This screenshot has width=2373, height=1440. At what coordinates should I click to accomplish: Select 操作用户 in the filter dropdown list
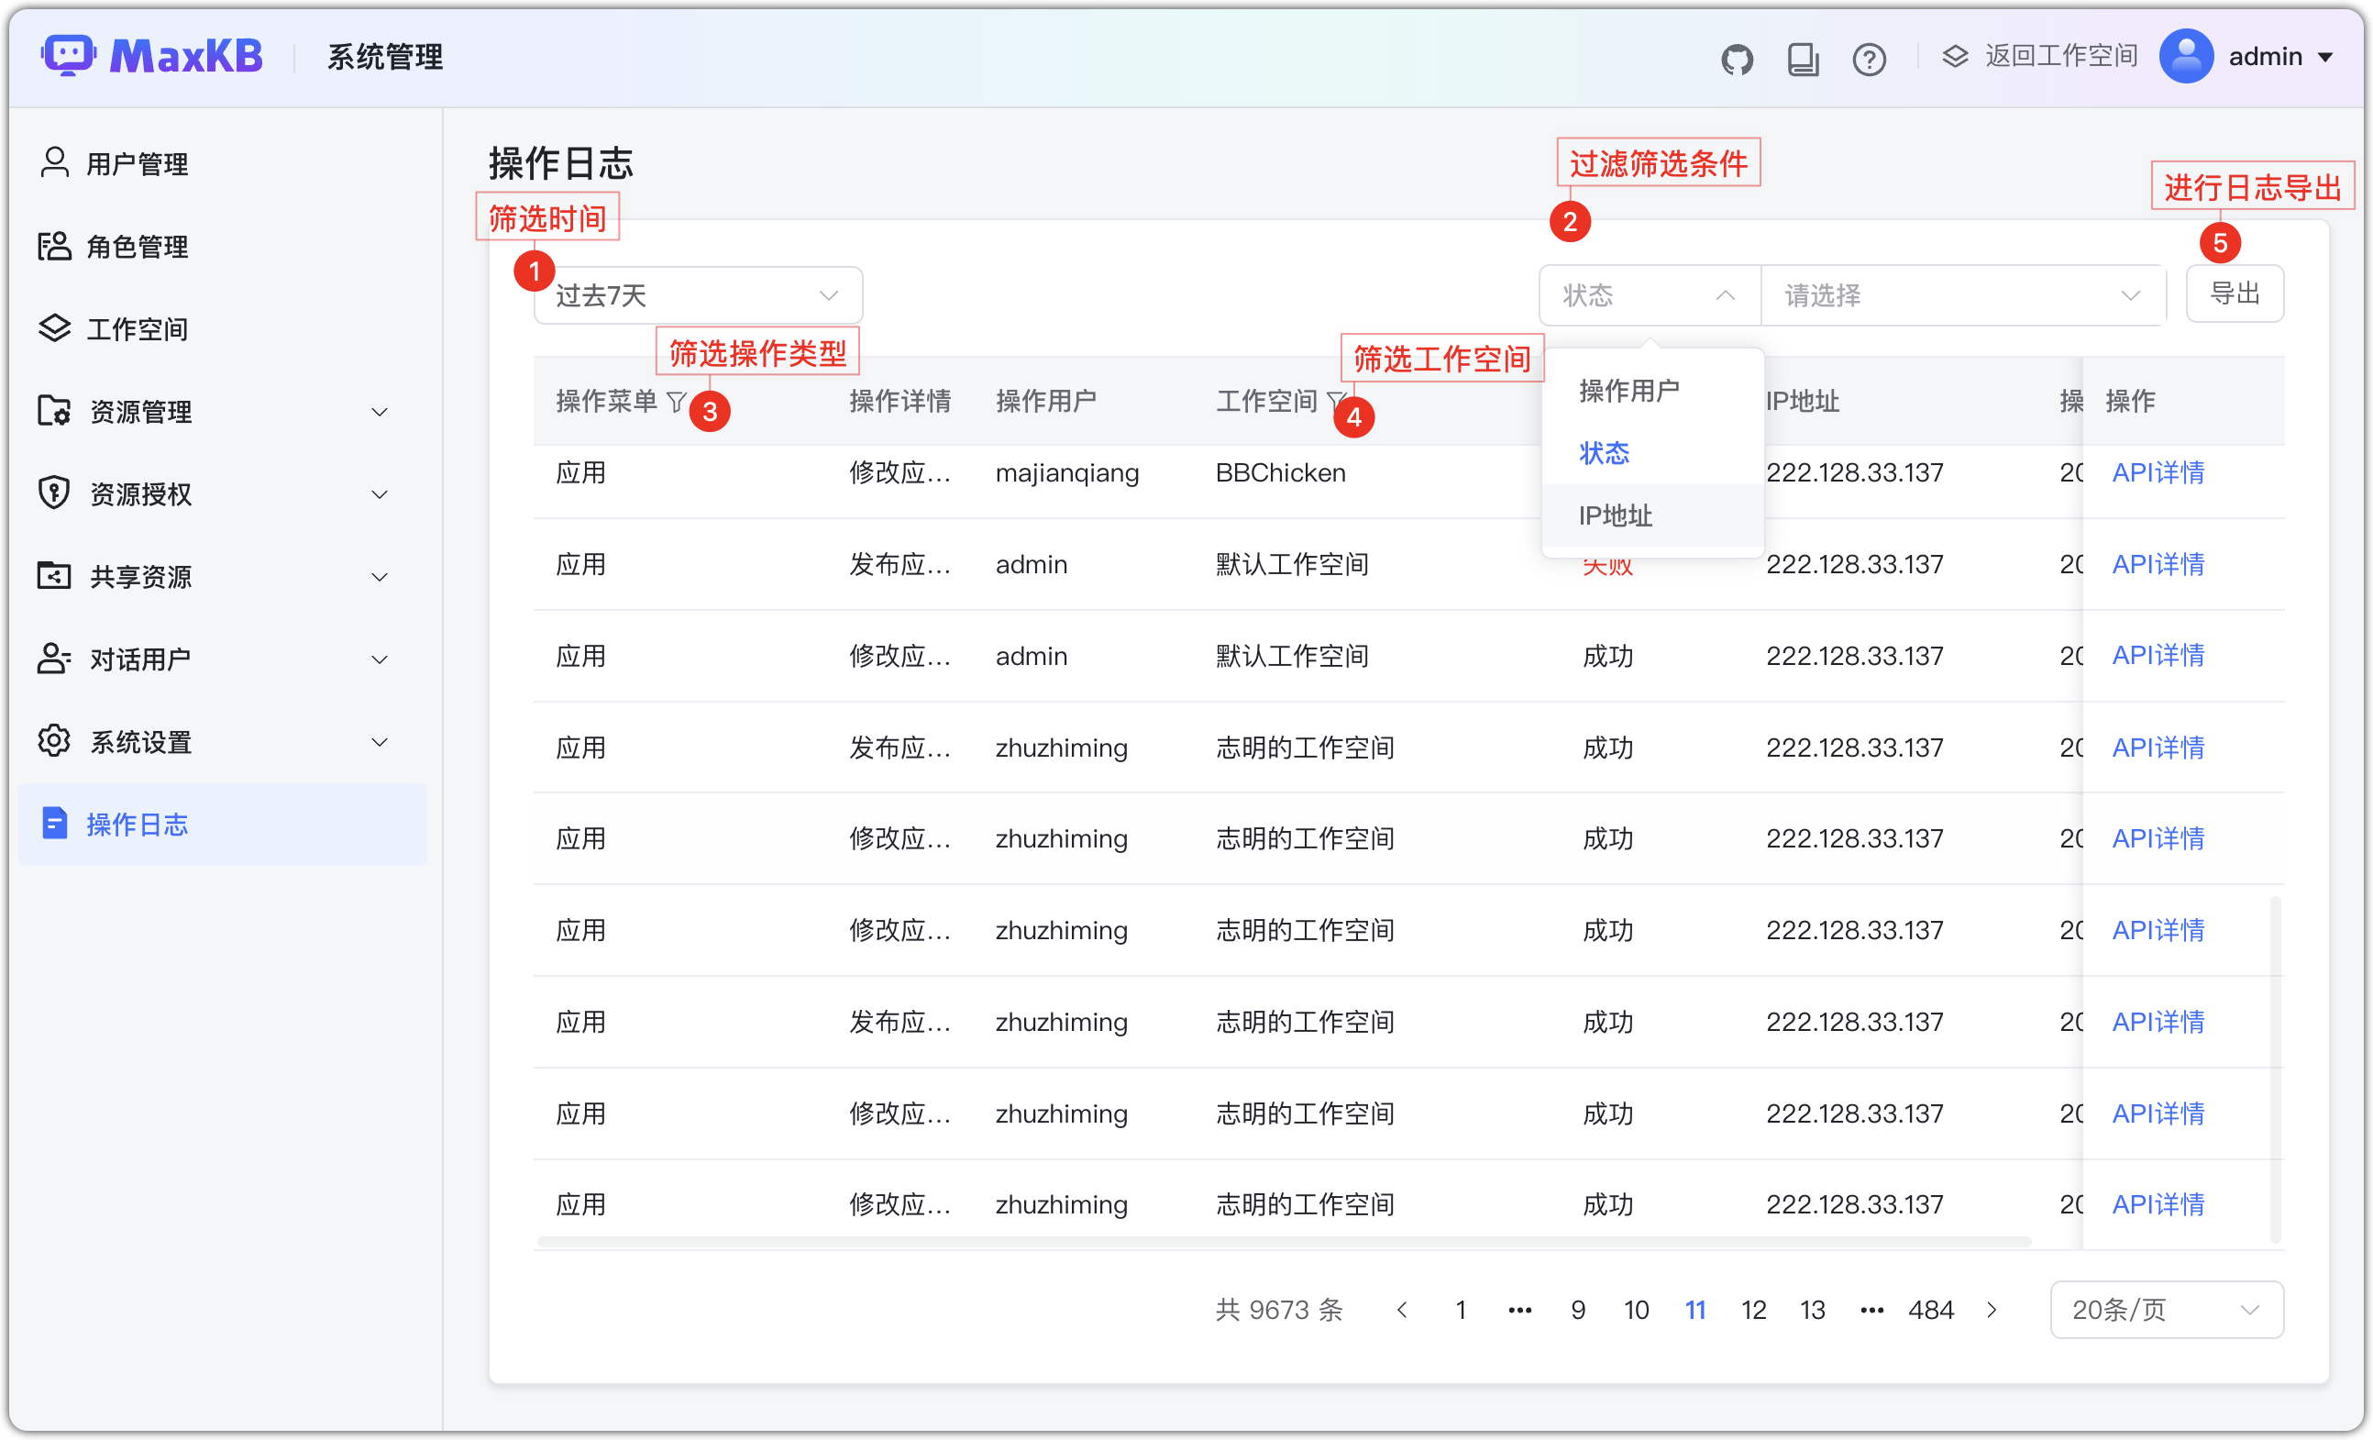[x=1652, y=390]
